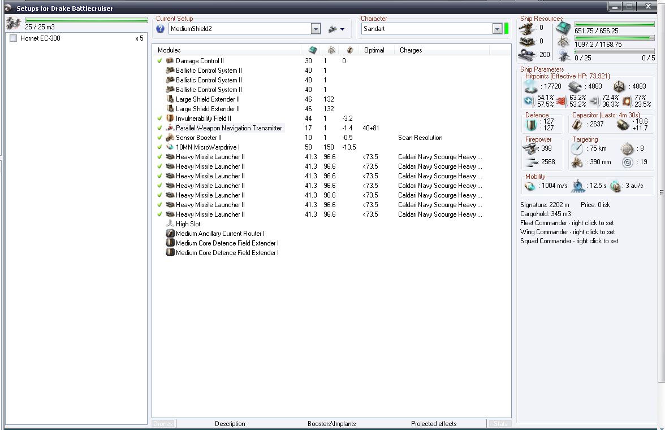Switch to the Projected effects tab
The image size is (665, 430).
pos(433,424)
